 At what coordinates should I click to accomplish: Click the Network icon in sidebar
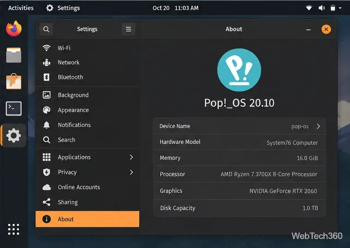click(47, 62)
